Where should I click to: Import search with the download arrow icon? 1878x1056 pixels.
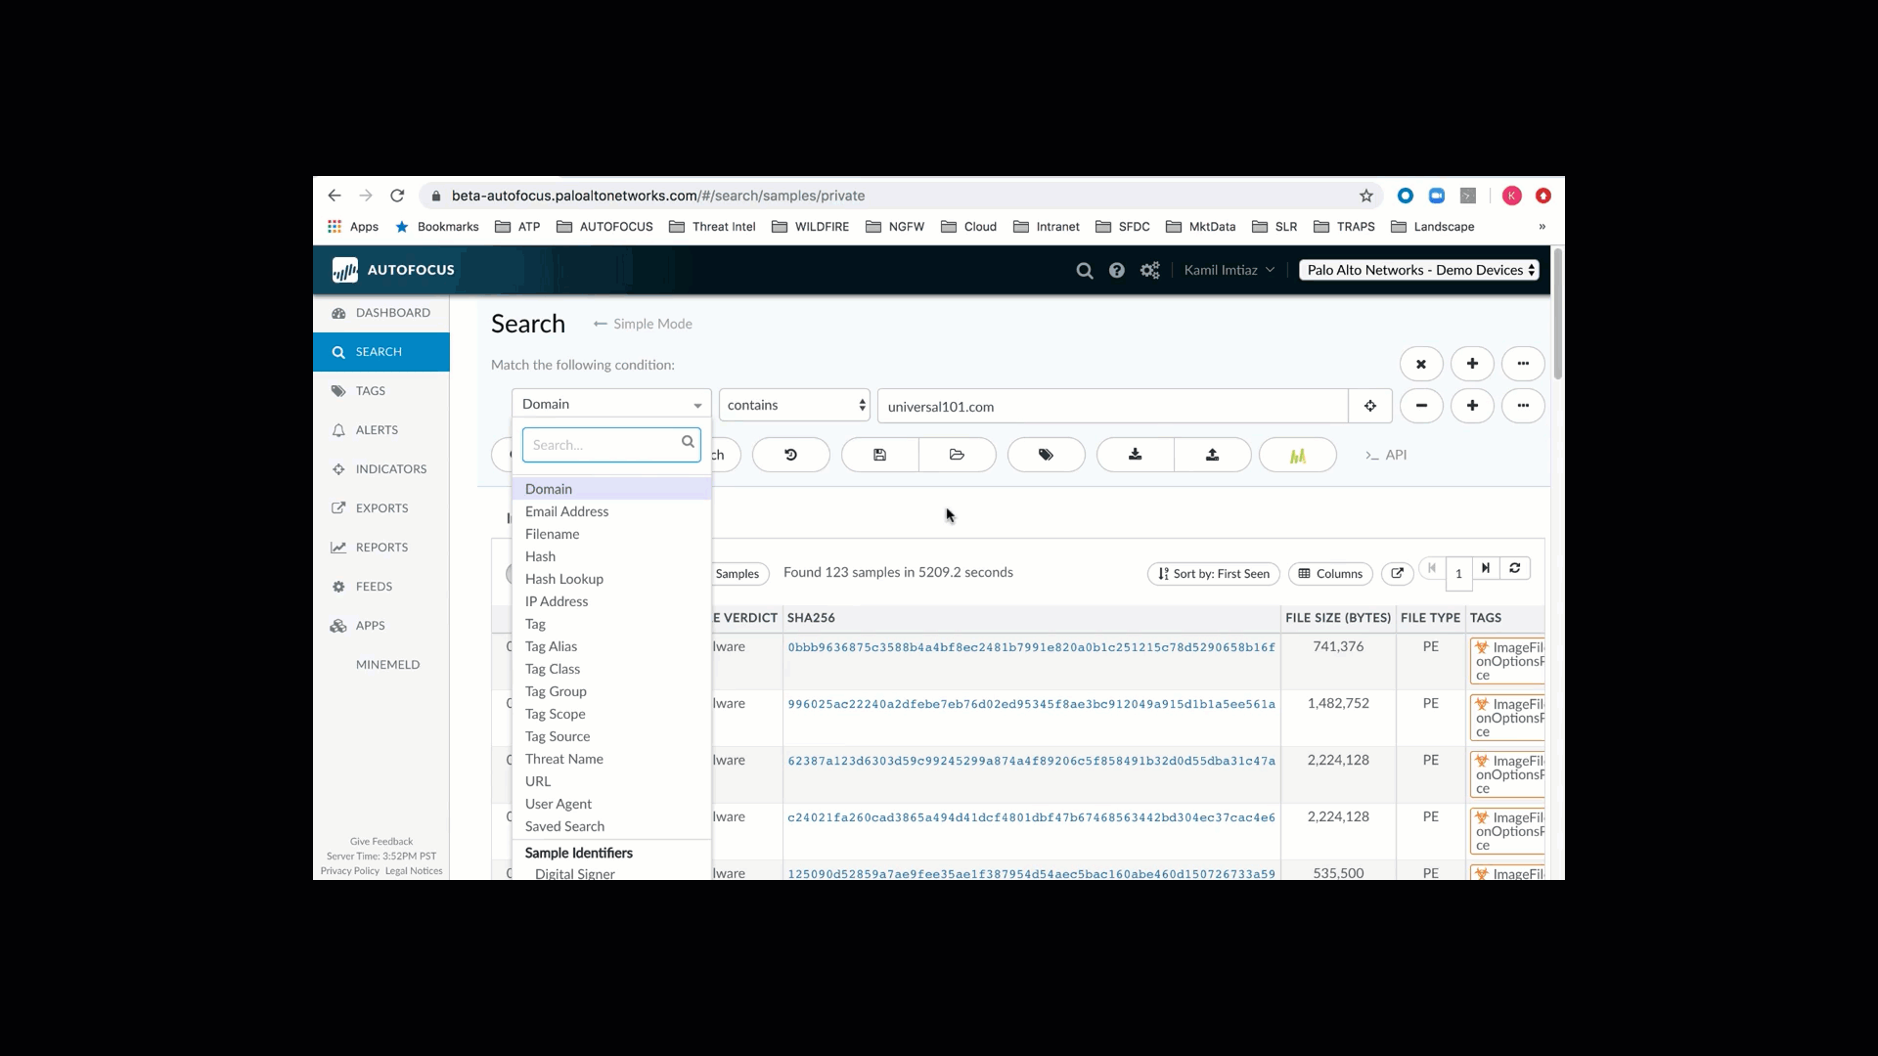click(x=1135, y=455)
